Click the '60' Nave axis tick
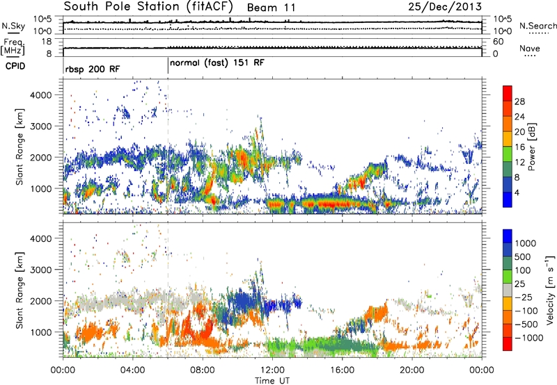 (498, 42)
